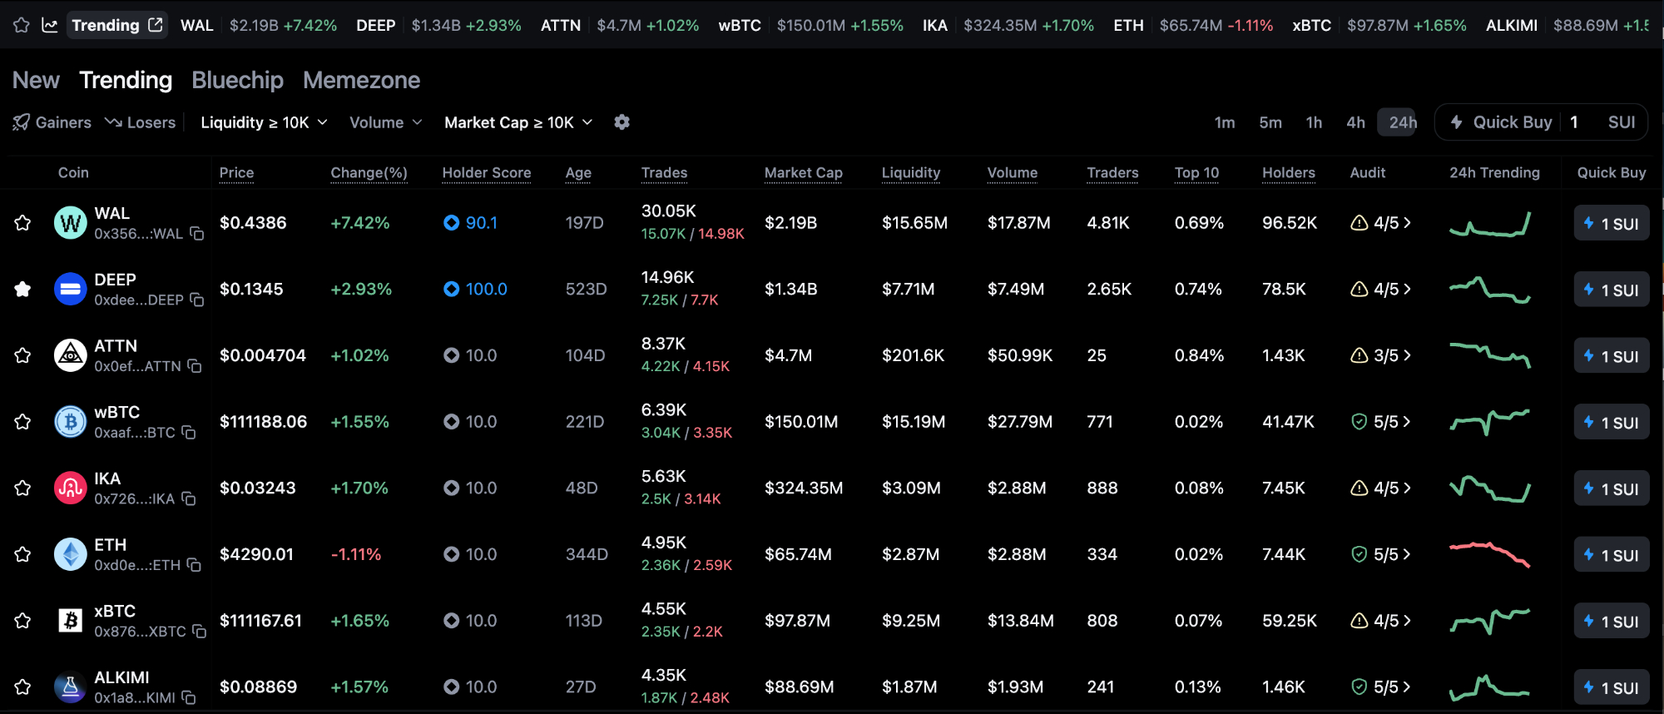Screen dimensions: 1664x714
Task: Click the IKA coin logo
Action: 70,488
